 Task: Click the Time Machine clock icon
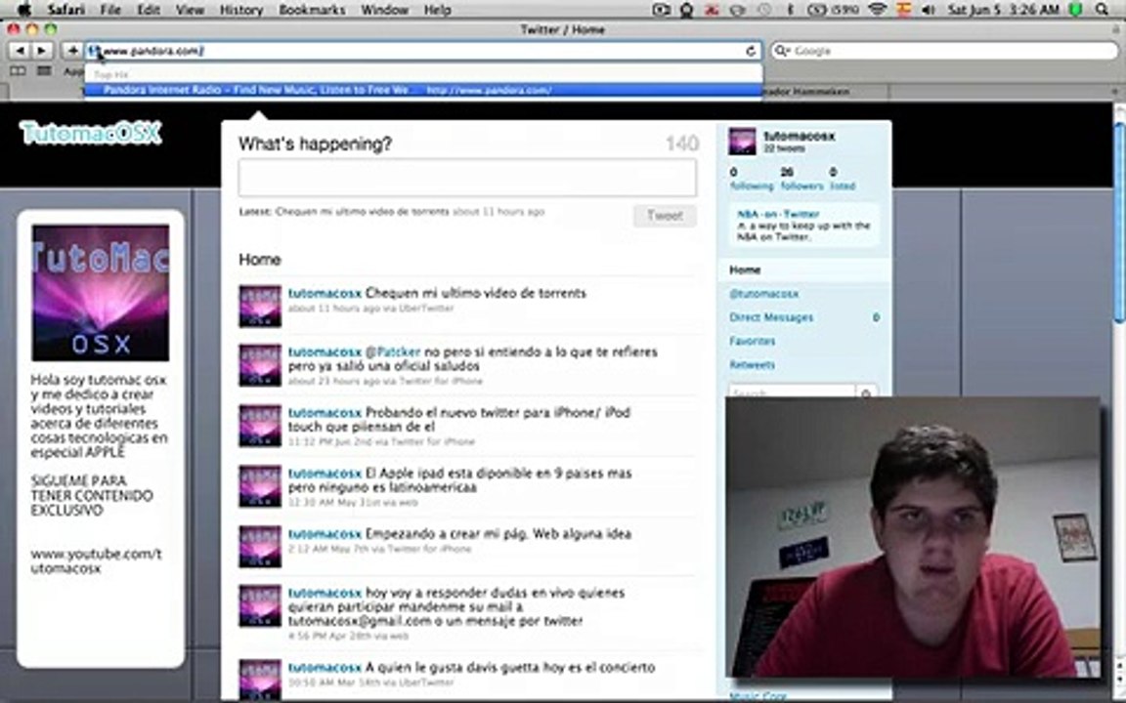tap(764, 10)
